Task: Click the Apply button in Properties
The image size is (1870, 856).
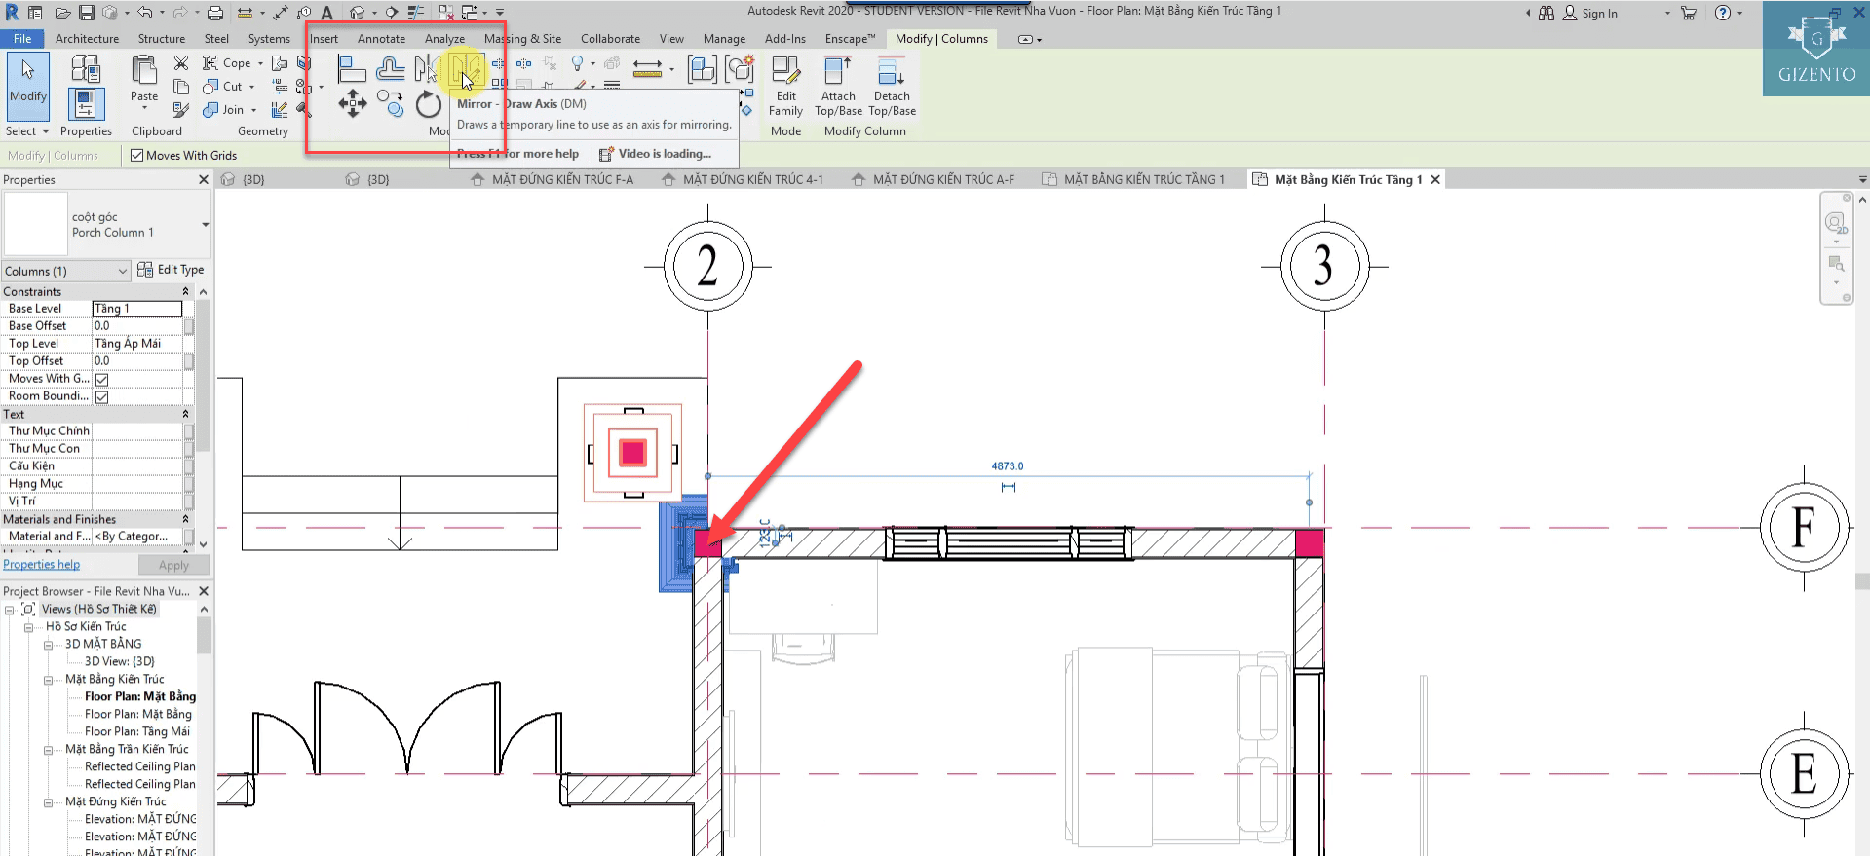Action: point(173,565)
